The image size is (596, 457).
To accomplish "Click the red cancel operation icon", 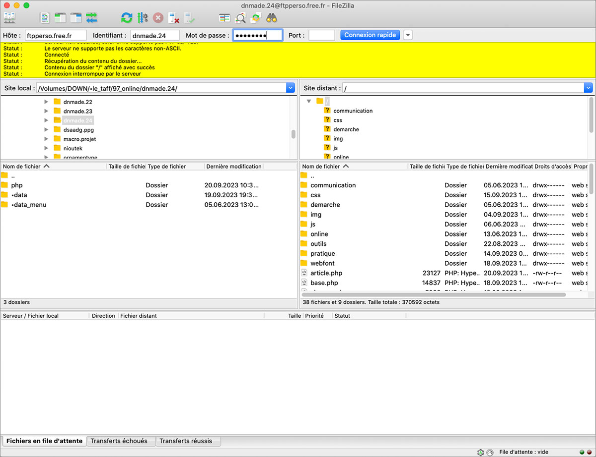I will 158,18.
